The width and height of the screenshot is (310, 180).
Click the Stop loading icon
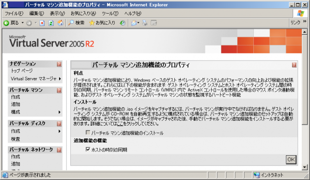(42, 23)
